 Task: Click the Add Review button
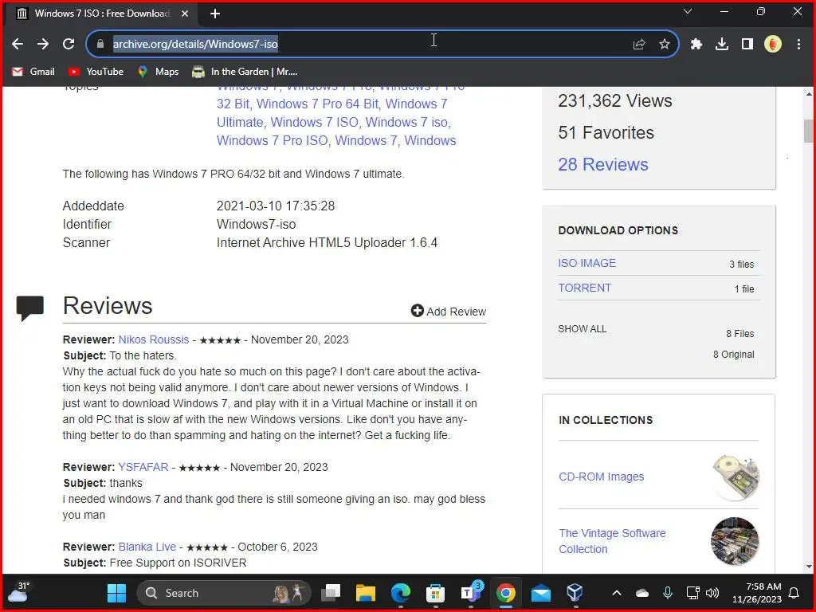click(x=448, y=312)
